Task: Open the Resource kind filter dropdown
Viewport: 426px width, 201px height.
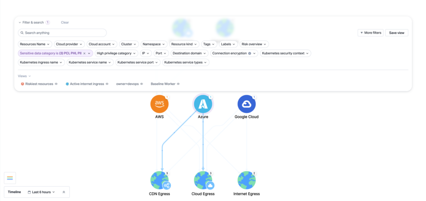Action: click(184, 44)
